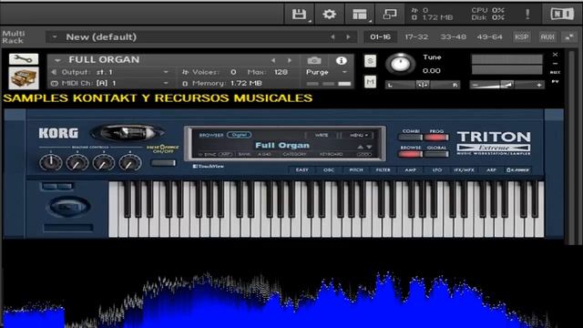Open the Multi Rack preset dropdown arrow
The width and height of the screenshot is (583, 328).
[x=55, y=36]
